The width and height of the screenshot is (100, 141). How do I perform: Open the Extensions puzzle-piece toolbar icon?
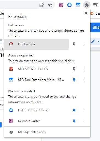coord(87,5)
